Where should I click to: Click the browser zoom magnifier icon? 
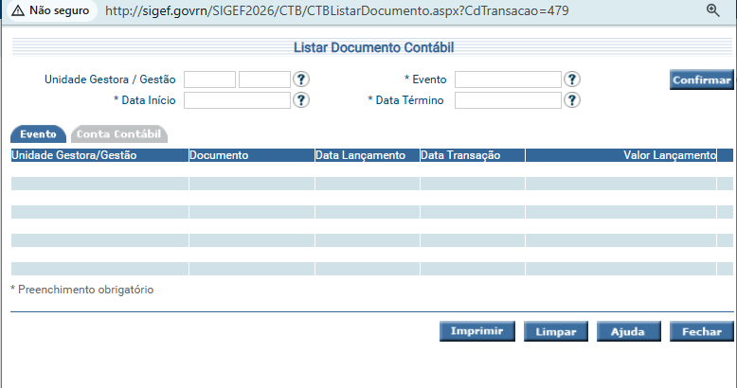point(713,9)
